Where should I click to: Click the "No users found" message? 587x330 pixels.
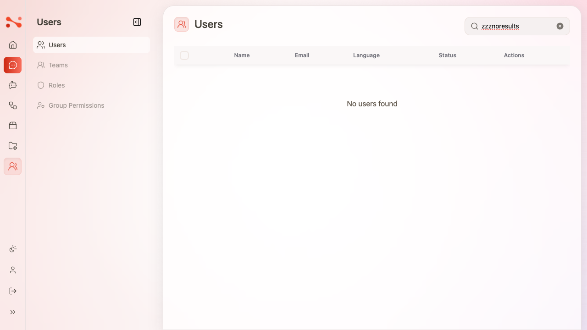coord(372,104)
